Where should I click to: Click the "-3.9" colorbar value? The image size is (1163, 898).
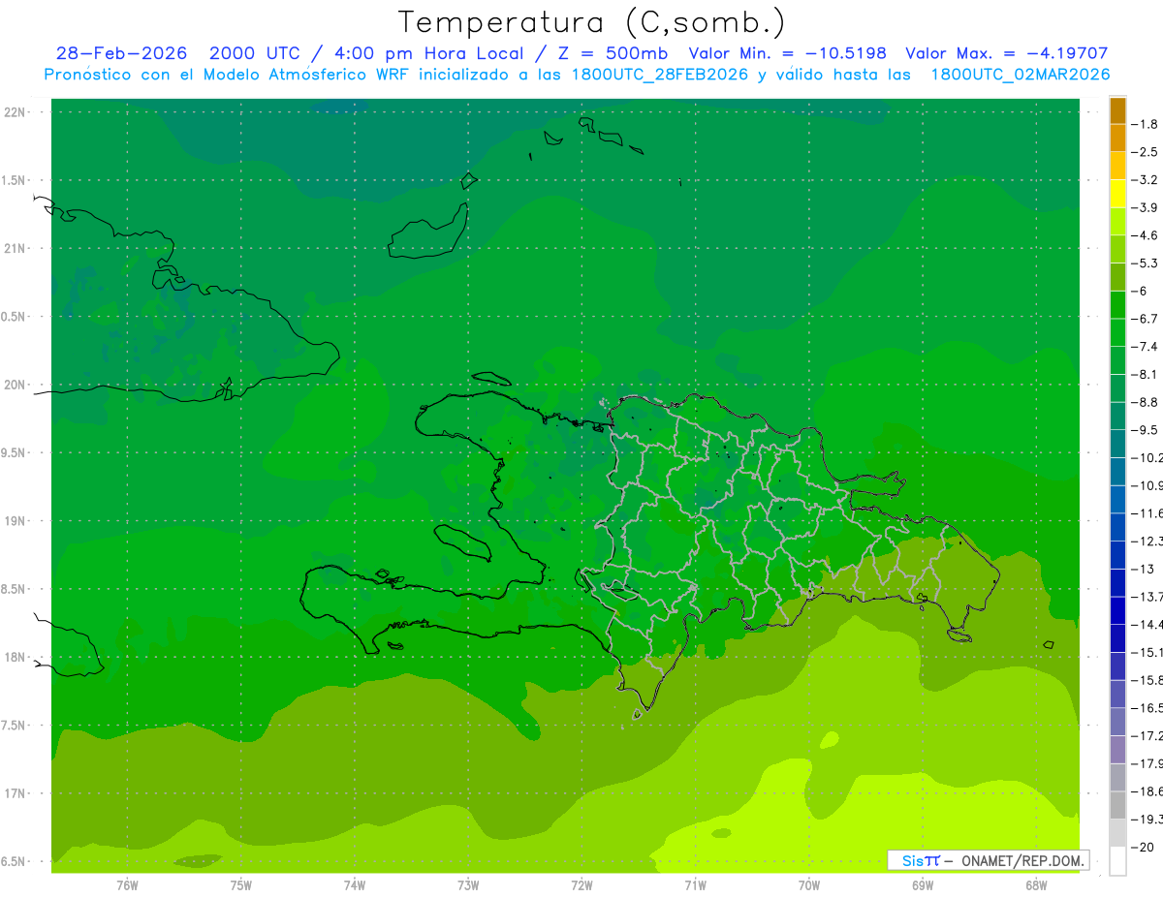coord(1147,207)
